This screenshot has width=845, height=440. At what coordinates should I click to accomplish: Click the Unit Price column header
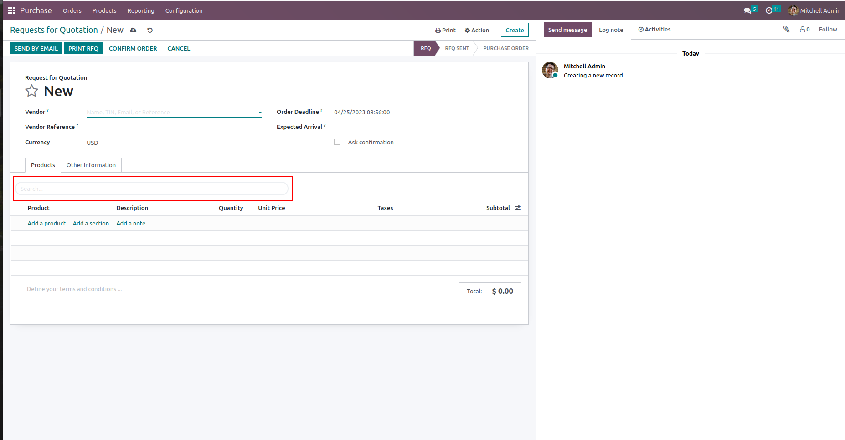272,208
